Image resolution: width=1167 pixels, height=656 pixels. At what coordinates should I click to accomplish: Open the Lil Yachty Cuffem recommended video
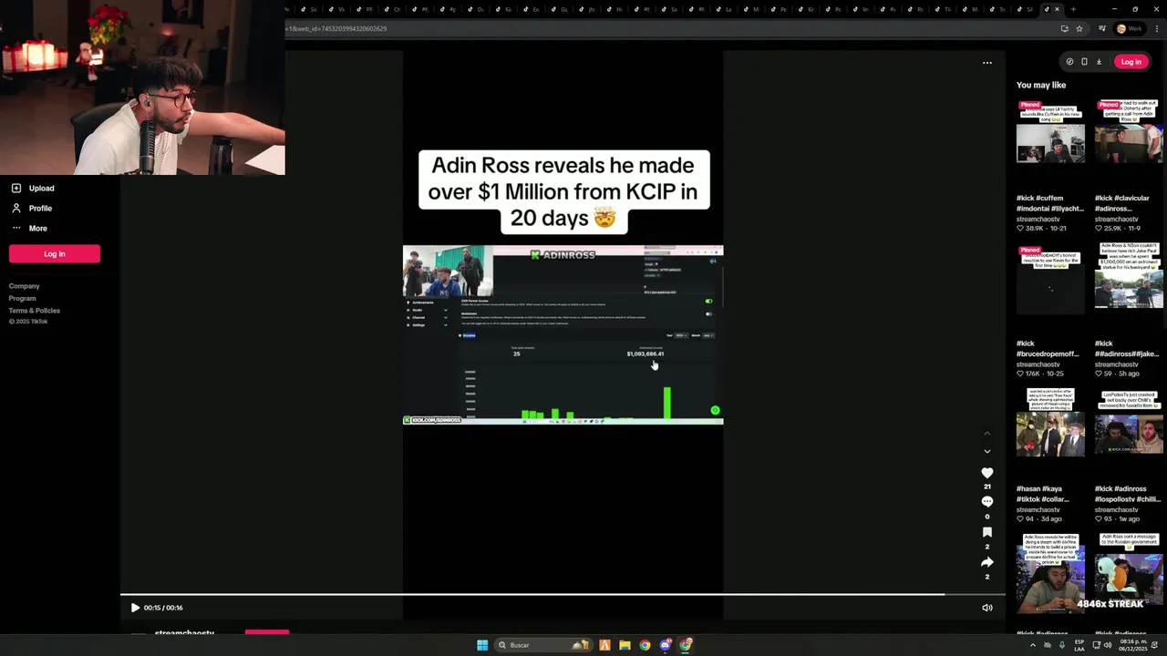tap(1050, 131)
